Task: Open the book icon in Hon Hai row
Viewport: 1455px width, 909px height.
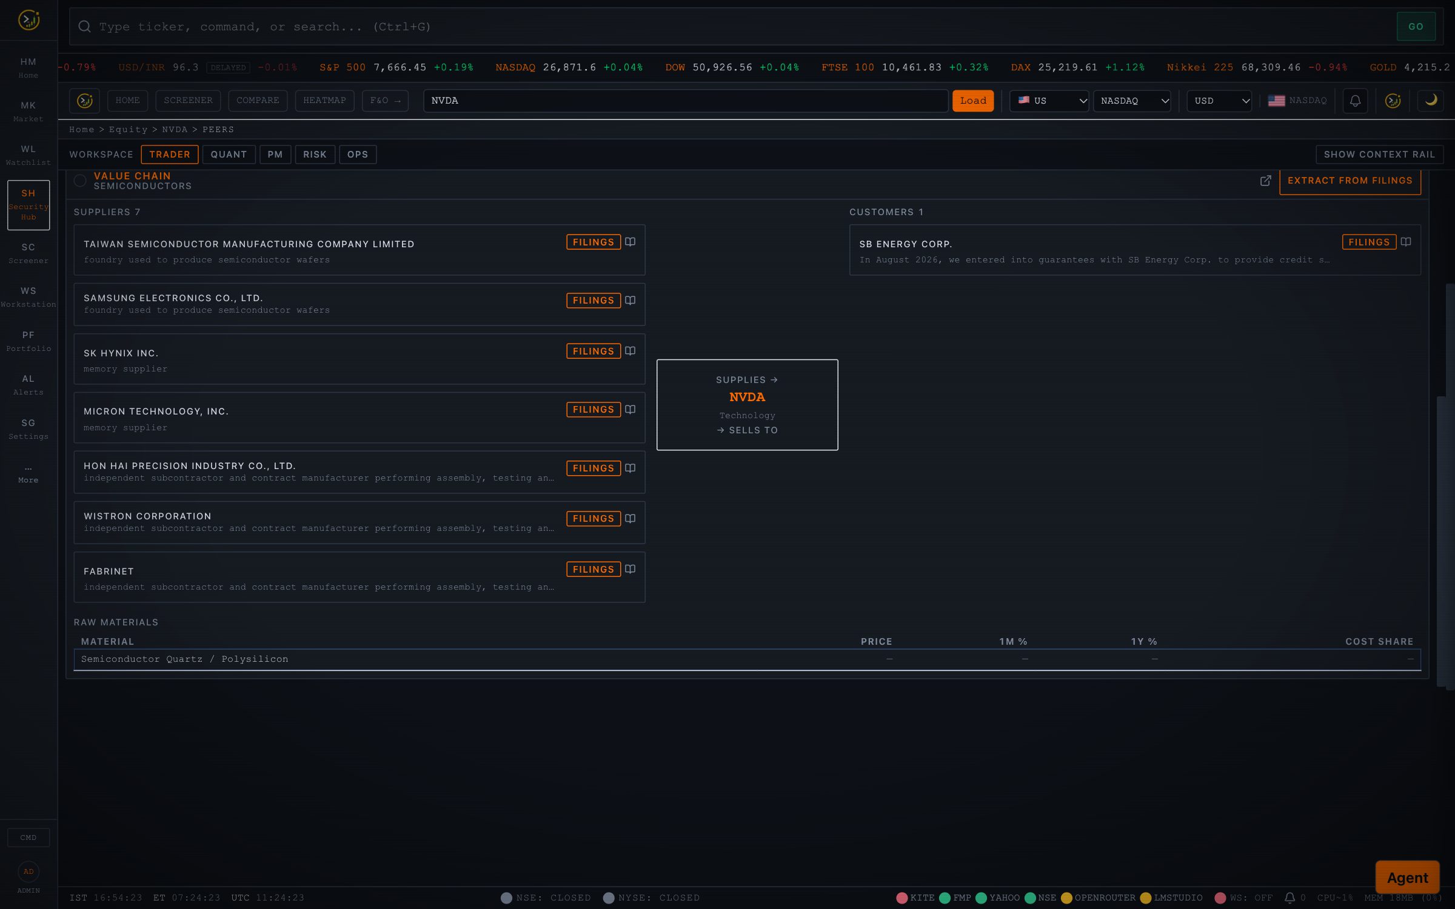Action: coord(630,468)
